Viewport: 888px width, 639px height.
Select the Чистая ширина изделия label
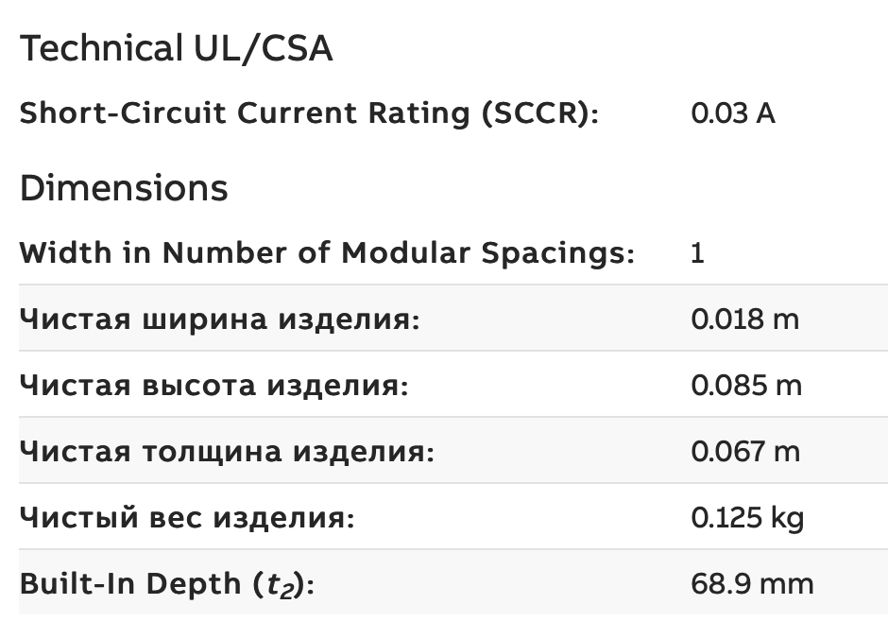[220, 319]
